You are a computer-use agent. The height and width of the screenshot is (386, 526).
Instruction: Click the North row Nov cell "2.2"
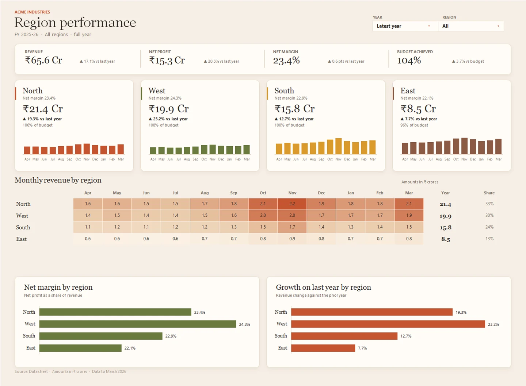click(292, 204)
